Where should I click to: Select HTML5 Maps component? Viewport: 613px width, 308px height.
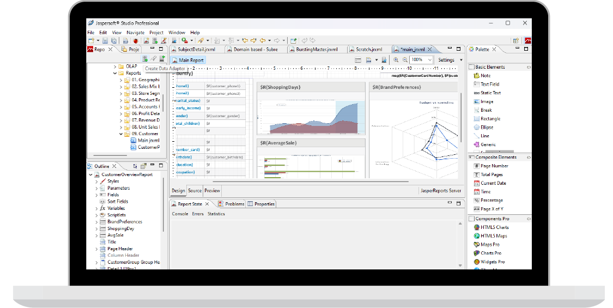pos(490,236)
